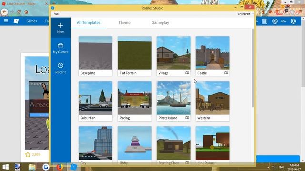
Task: Select the City template thumbnail
Action: [x=95, y=143]
